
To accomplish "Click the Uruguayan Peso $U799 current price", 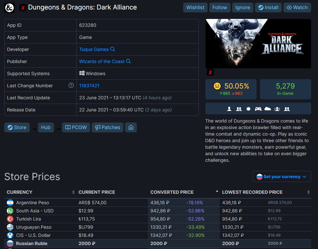I will pos(86,227).
